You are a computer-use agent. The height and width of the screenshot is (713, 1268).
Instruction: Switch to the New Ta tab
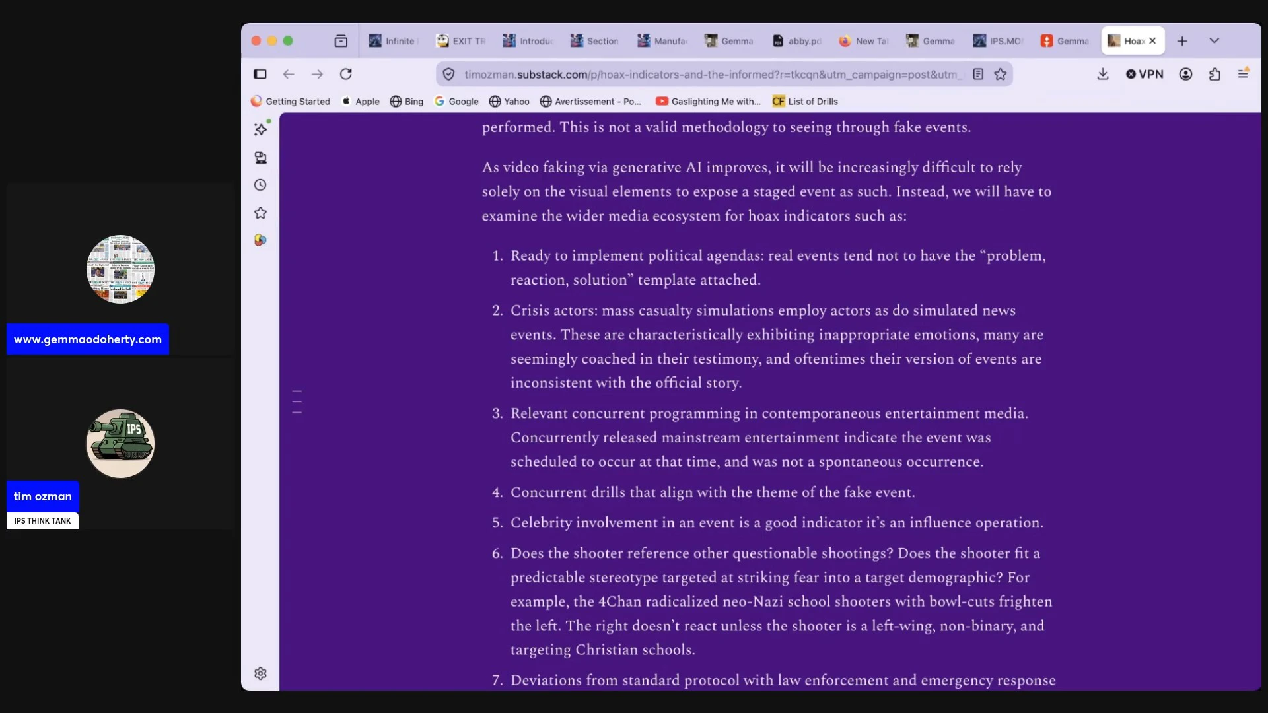[864, 41]
